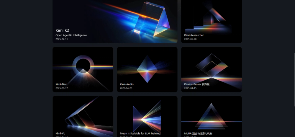295x137 pixels.
Task: Open the Kimi-Dev card image
Action: coord(83,69)
